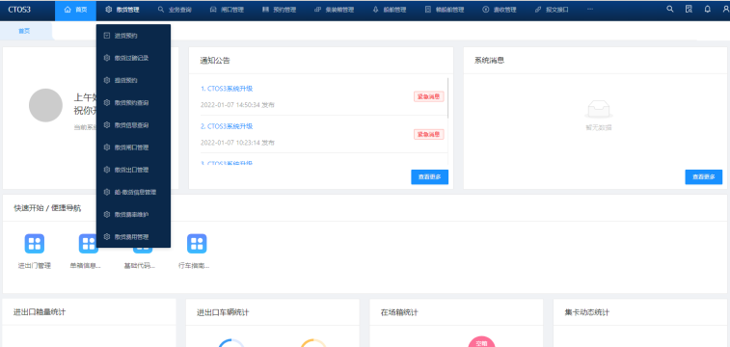The image size is (730, 347).
Task: Select 散货预约查询 in the dropdown menu
Action: point(133,102)
